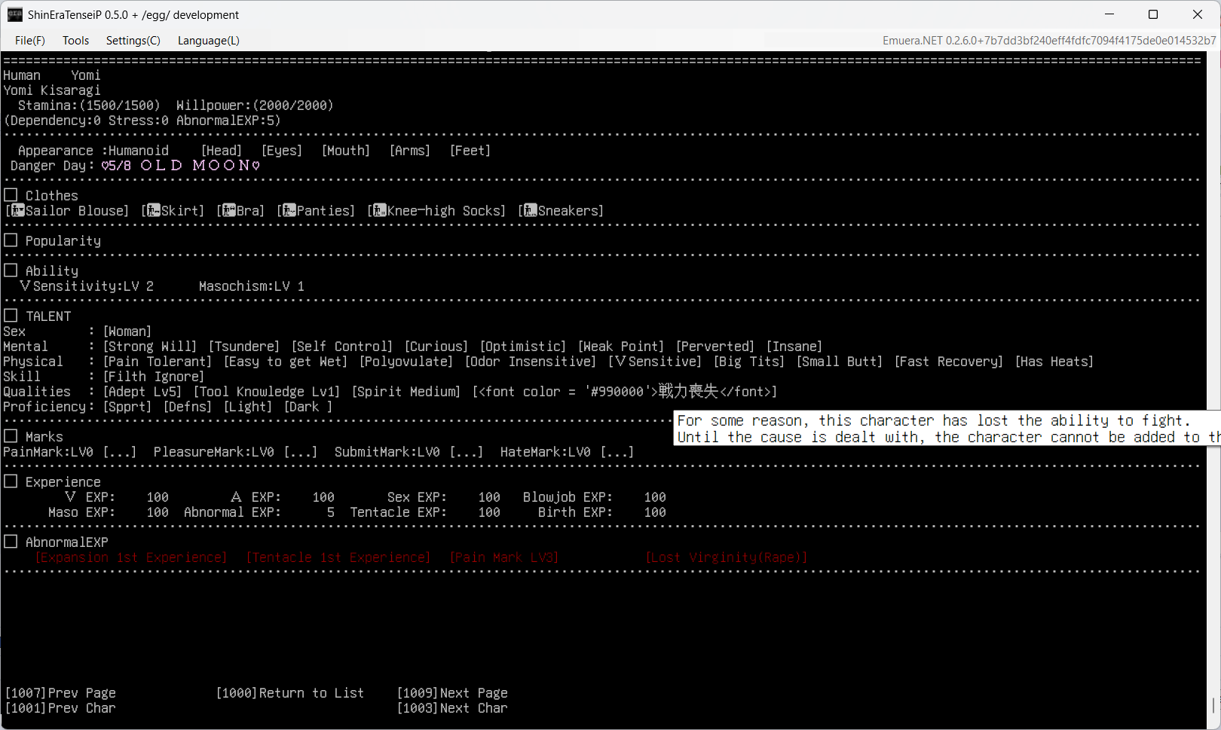This screenshot has width=1221, height=730.
Task: Click the clothing icon beside Bra
Action: click(229, 210)
